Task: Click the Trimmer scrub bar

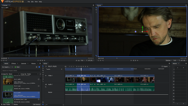Action: point(48,58)
